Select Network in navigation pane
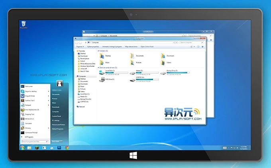Screen dimensions: 271x168 coord(81,107)
